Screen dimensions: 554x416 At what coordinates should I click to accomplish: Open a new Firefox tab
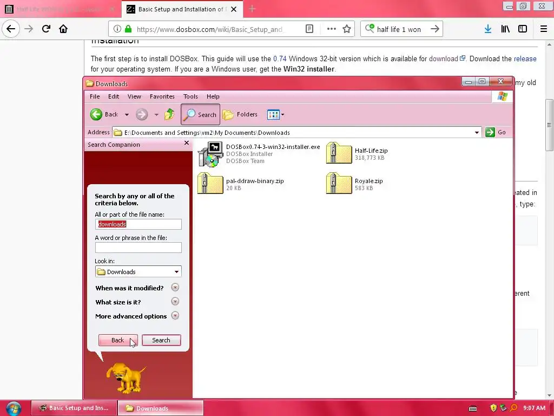[x=252, y=9]
